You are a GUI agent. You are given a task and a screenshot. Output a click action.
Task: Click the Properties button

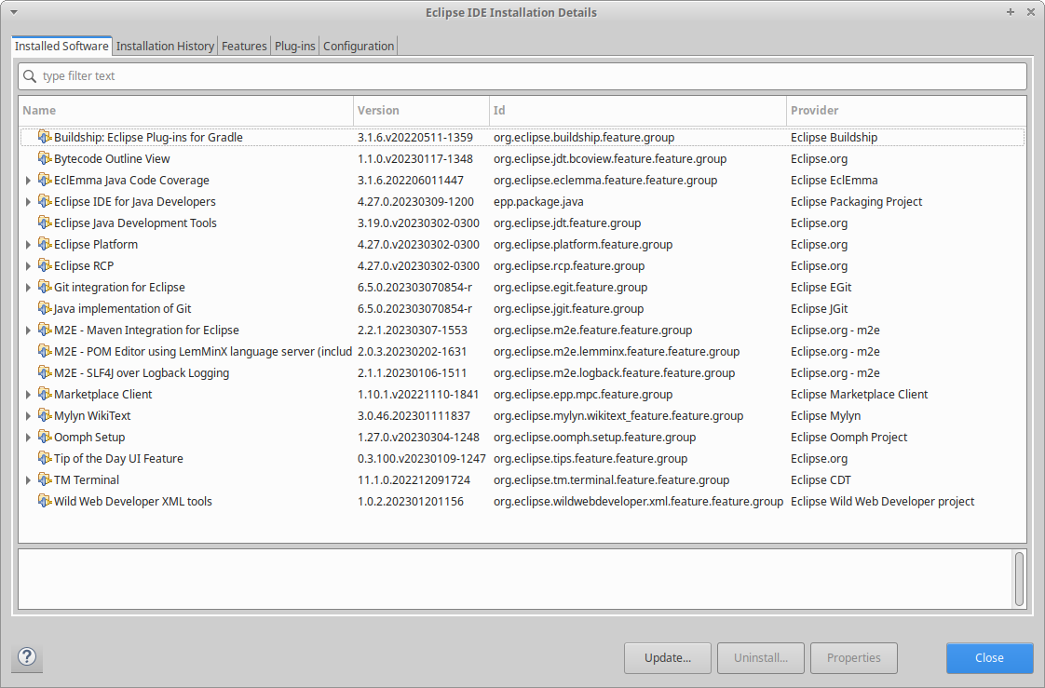[854, 657]
